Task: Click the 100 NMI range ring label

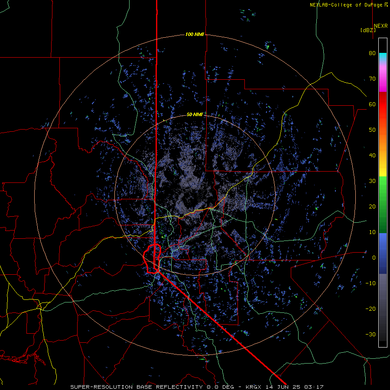Action: [x=195, y=34]
